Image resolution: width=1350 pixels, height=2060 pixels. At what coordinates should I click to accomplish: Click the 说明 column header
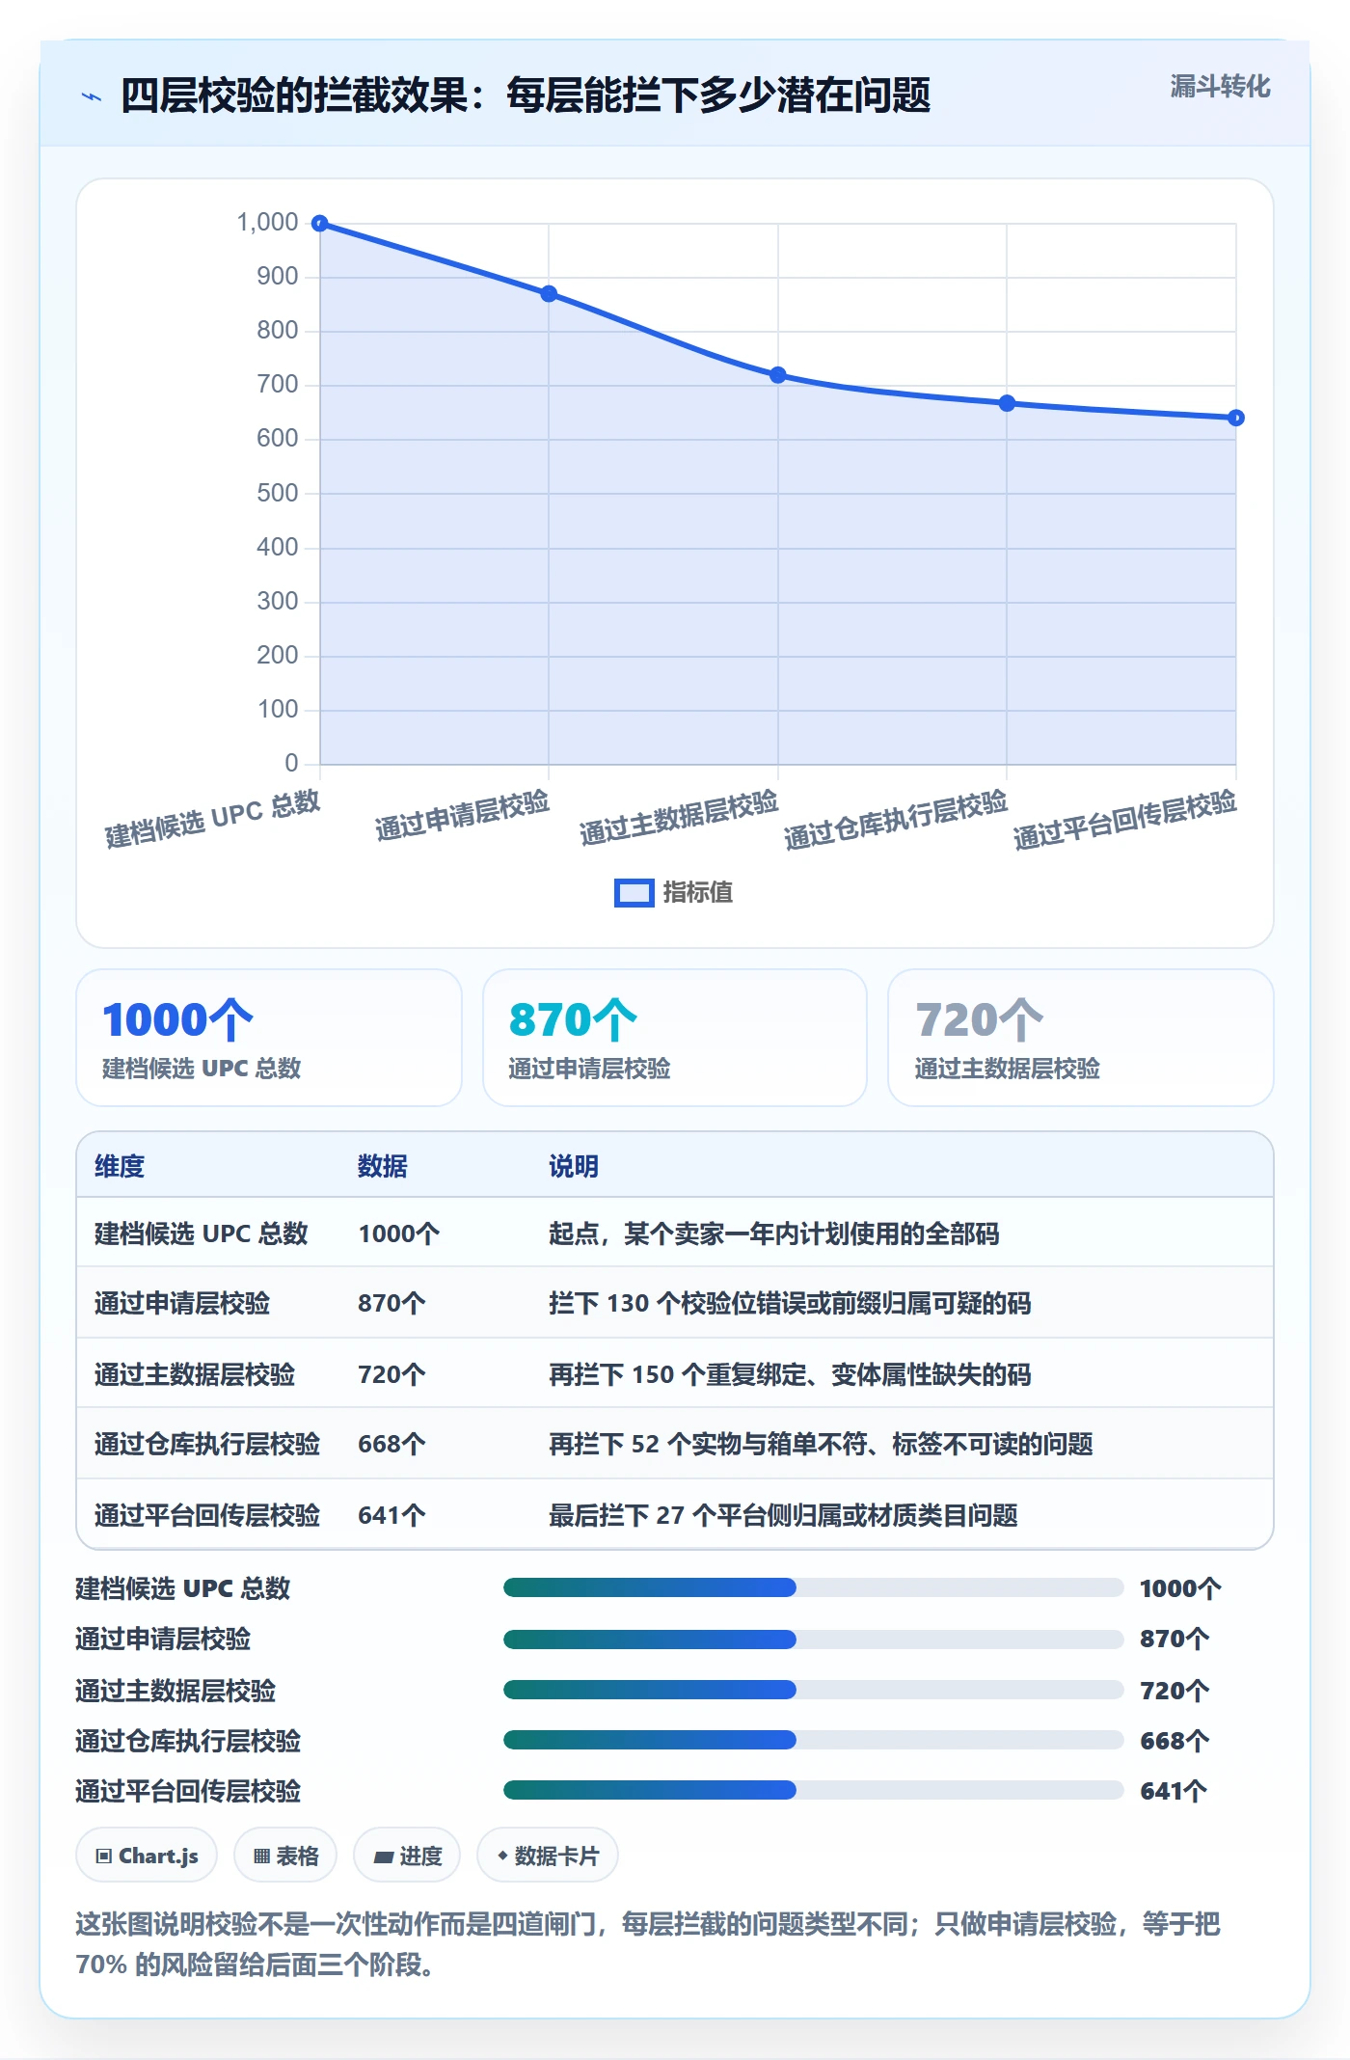574,1166
